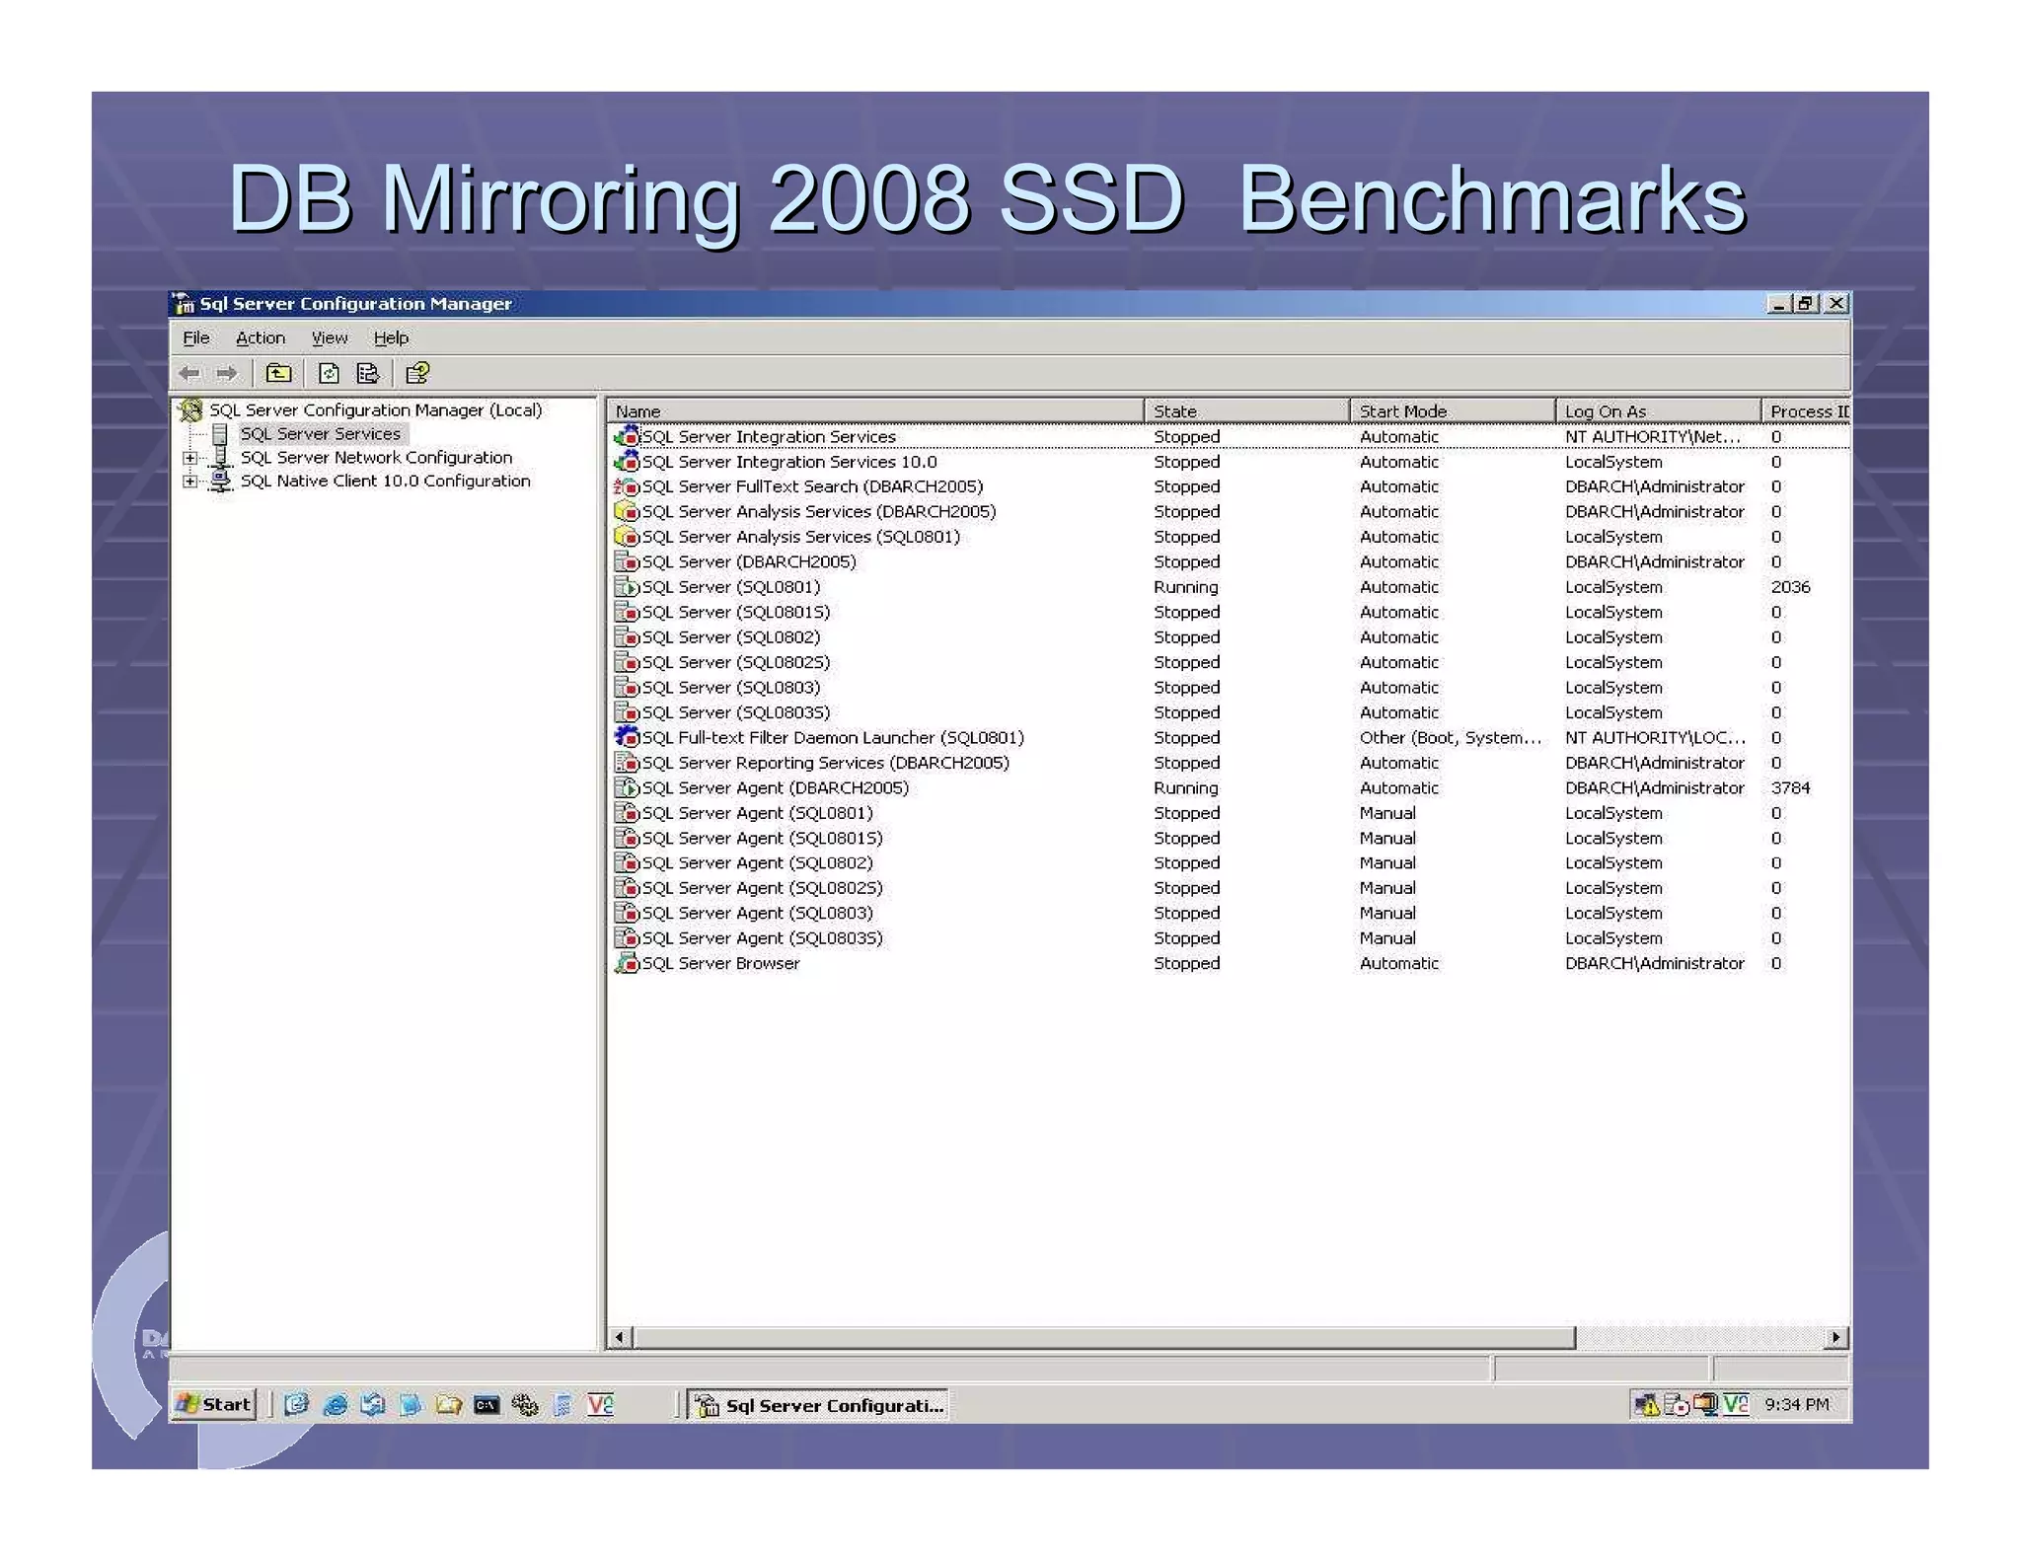Click the SQL Server Agent (DBARCH2005) running icon
Screen dimensions: 2021x1561
pos(627,786)
